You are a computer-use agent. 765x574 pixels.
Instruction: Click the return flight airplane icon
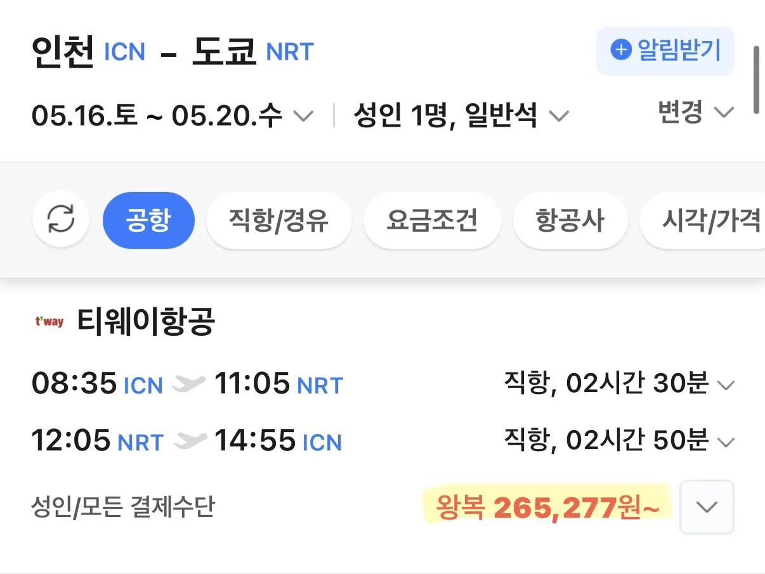190,441
